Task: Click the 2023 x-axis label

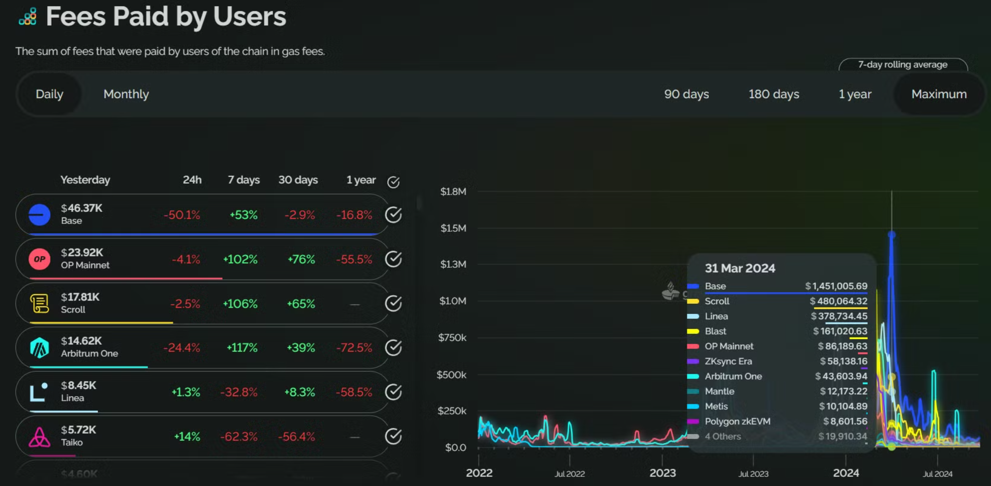Action: pos(663,473)
